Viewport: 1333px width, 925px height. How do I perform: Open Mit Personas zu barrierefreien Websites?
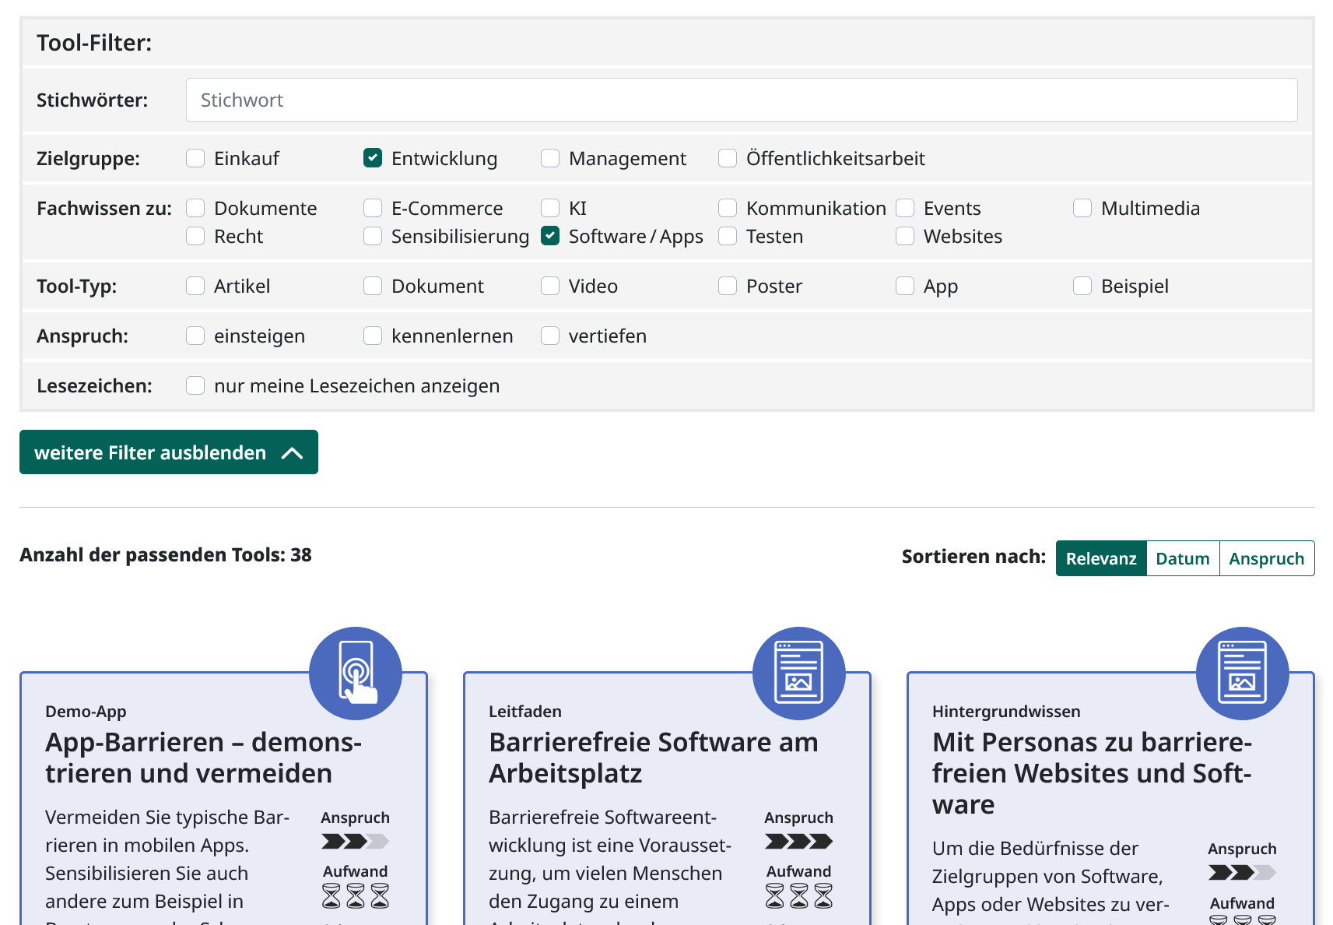pos(1092,773)
